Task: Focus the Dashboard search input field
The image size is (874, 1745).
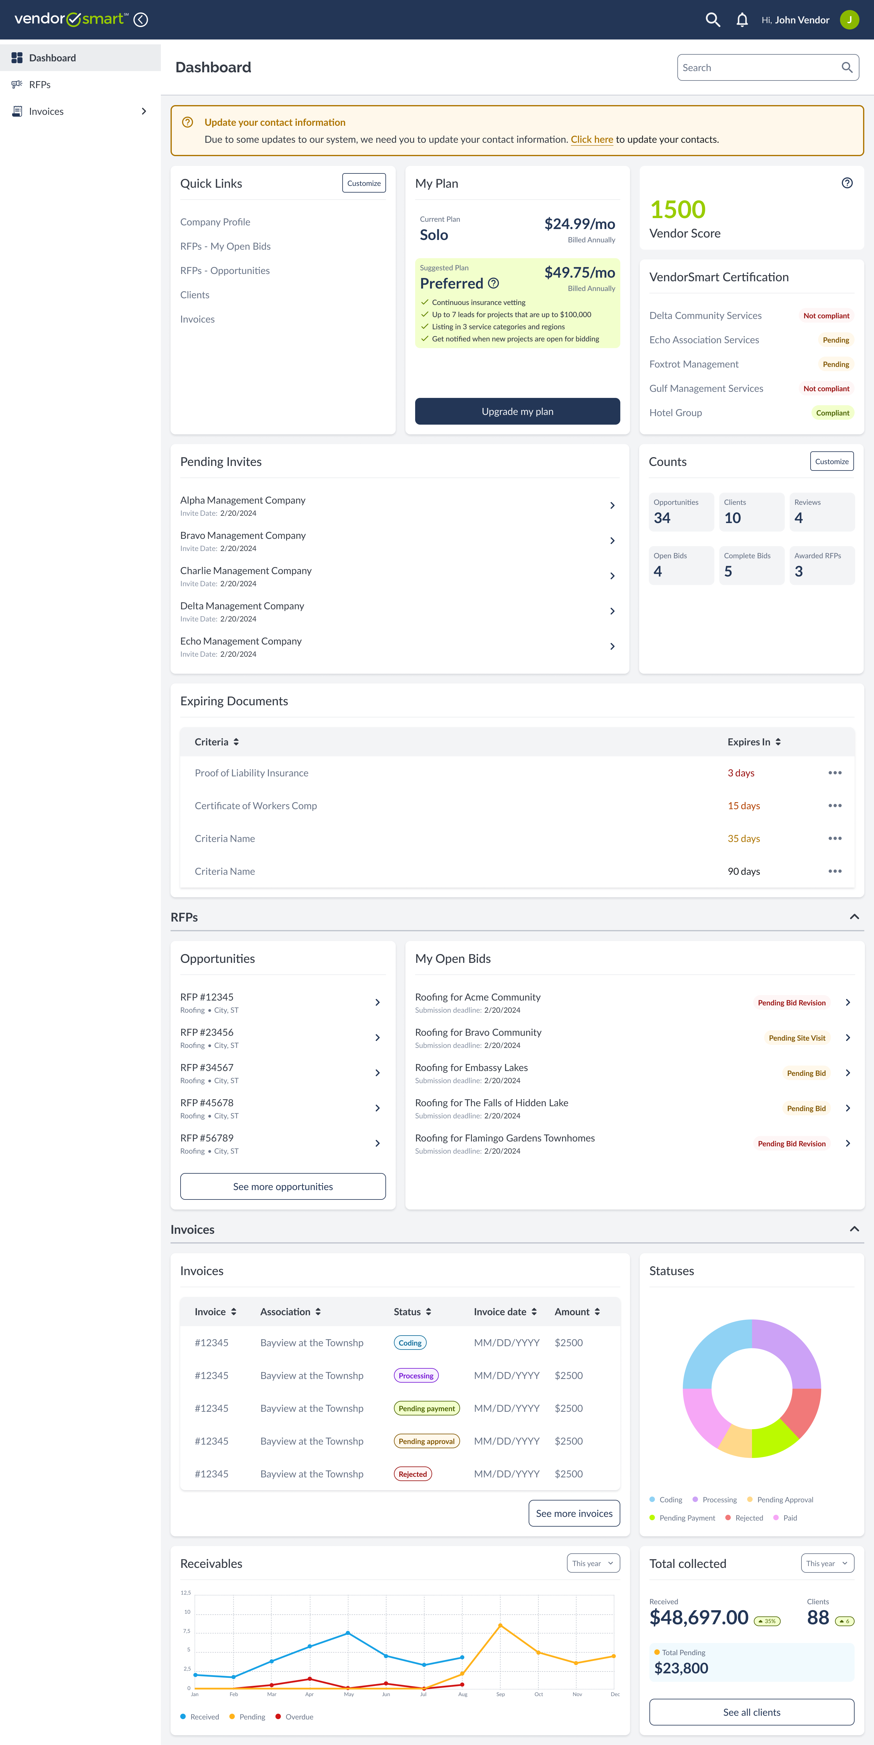Action: 758,68
